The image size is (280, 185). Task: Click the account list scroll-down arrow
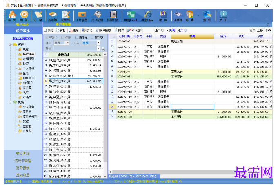(105, 176)
